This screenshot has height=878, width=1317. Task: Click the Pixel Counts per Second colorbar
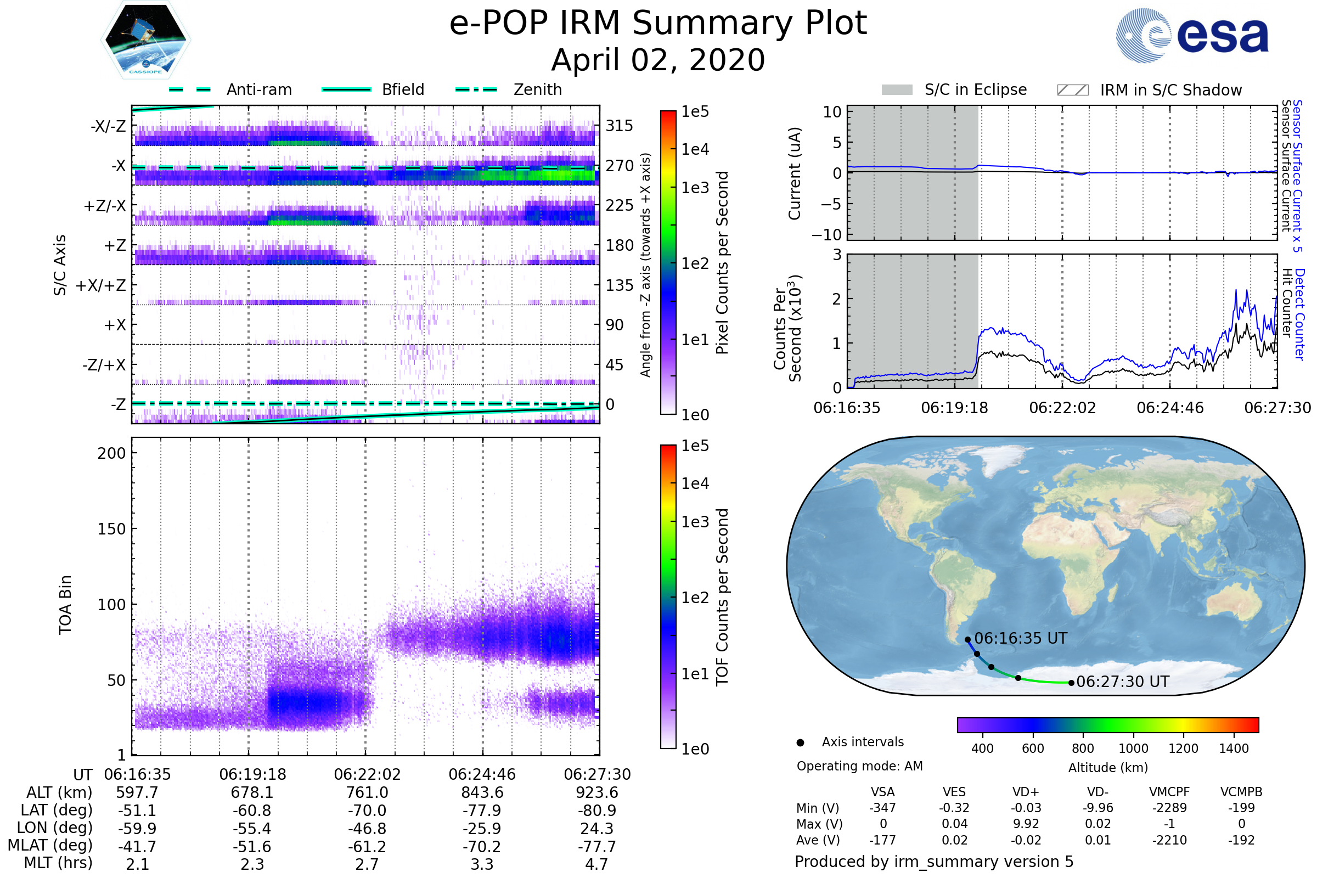coord(668,262)
